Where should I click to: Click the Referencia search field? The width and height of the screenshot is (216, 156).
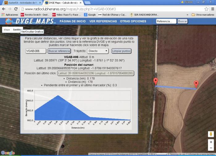click(x=166, y=21)
